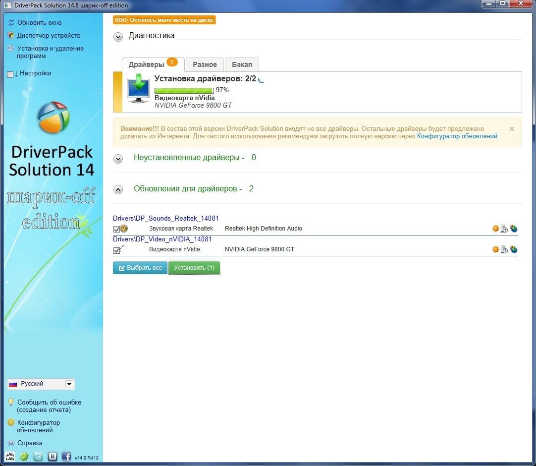
Task: Click the device question-mark icon in NVIDIA row
Action: point(504,249)
